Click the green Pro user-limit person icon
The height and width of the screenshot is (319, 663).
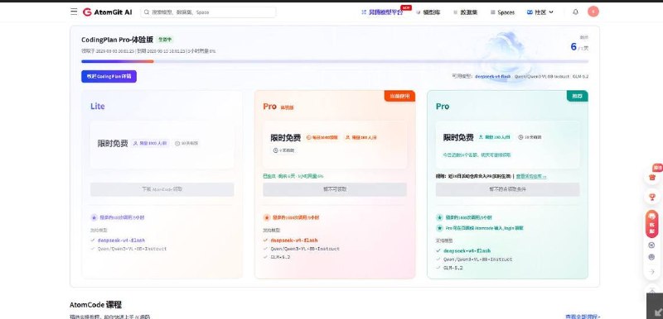[x=482, y=137]
